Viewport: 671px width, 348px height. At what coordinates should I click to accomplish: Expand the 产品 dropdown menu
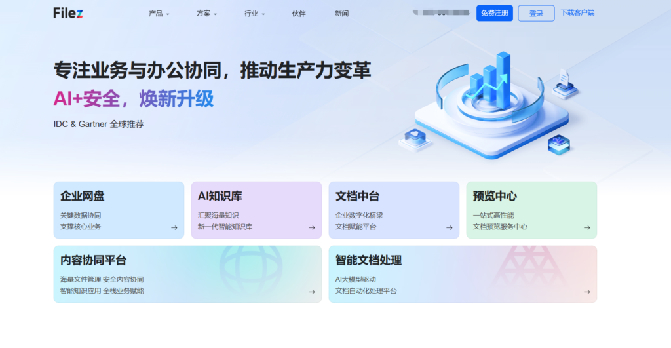point(159,14)
